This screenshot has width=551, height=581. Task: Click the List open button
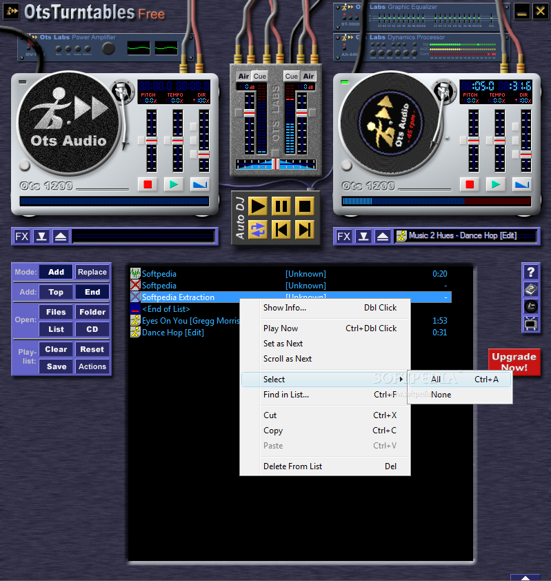pyautogui.click(x=56, y=329)
